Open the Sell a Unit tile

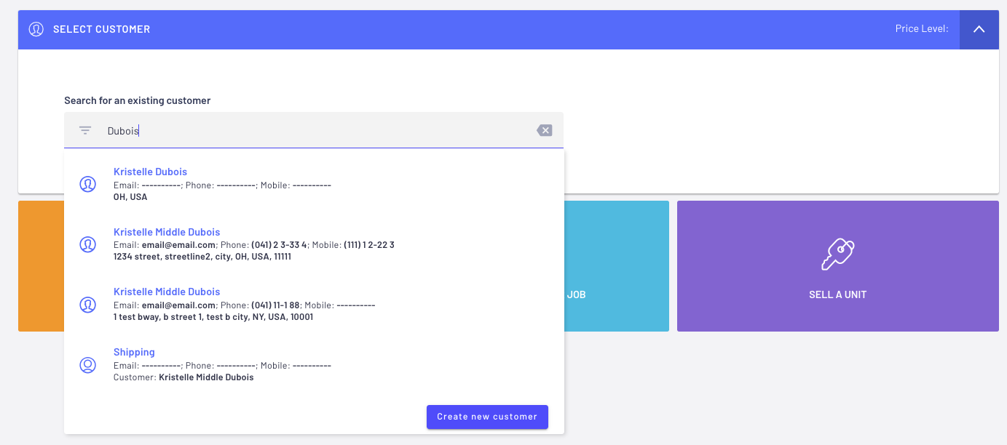[x=837, y=266]
